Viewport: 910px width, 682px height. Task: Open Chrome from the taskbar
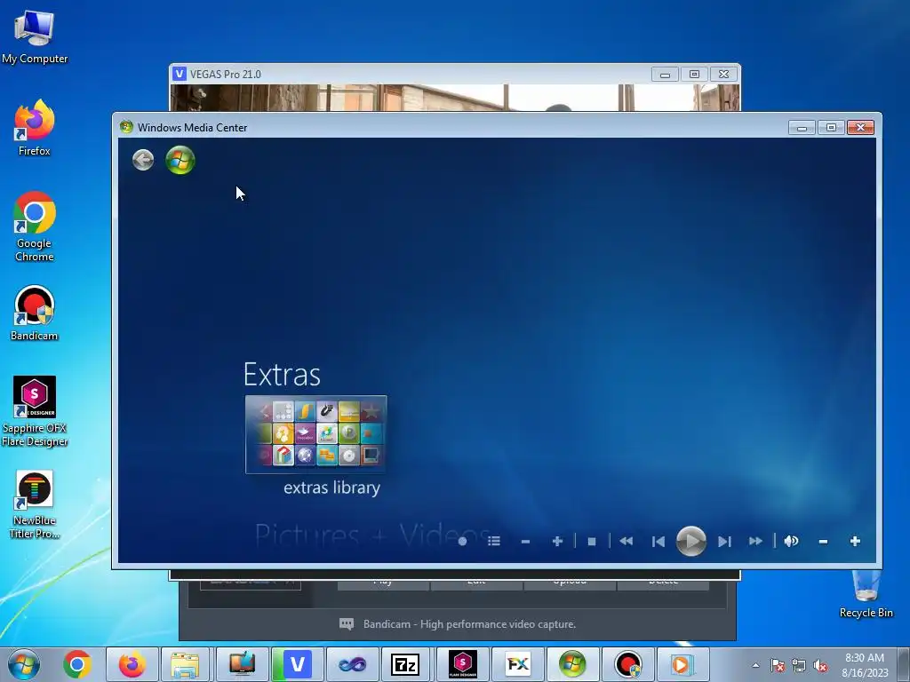[x=77, y=664]
